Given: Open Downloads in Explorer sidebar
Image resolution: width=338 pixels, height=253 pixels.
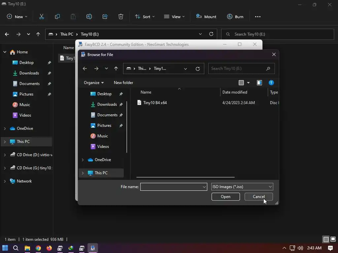Looking at the screenshot, I should point(29,73).
